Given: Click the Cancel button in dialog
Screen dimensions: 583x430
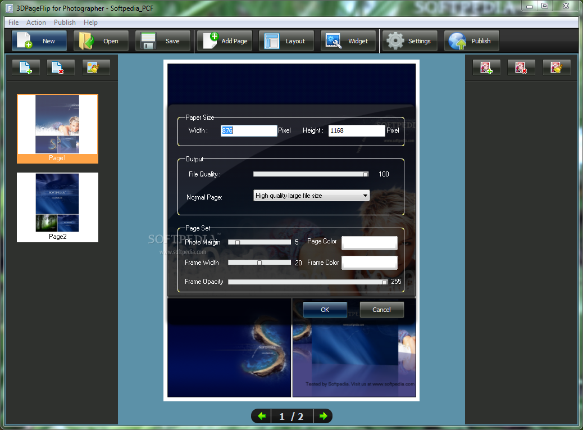Looking at the screenshot, I should click(x=381, y=310).
